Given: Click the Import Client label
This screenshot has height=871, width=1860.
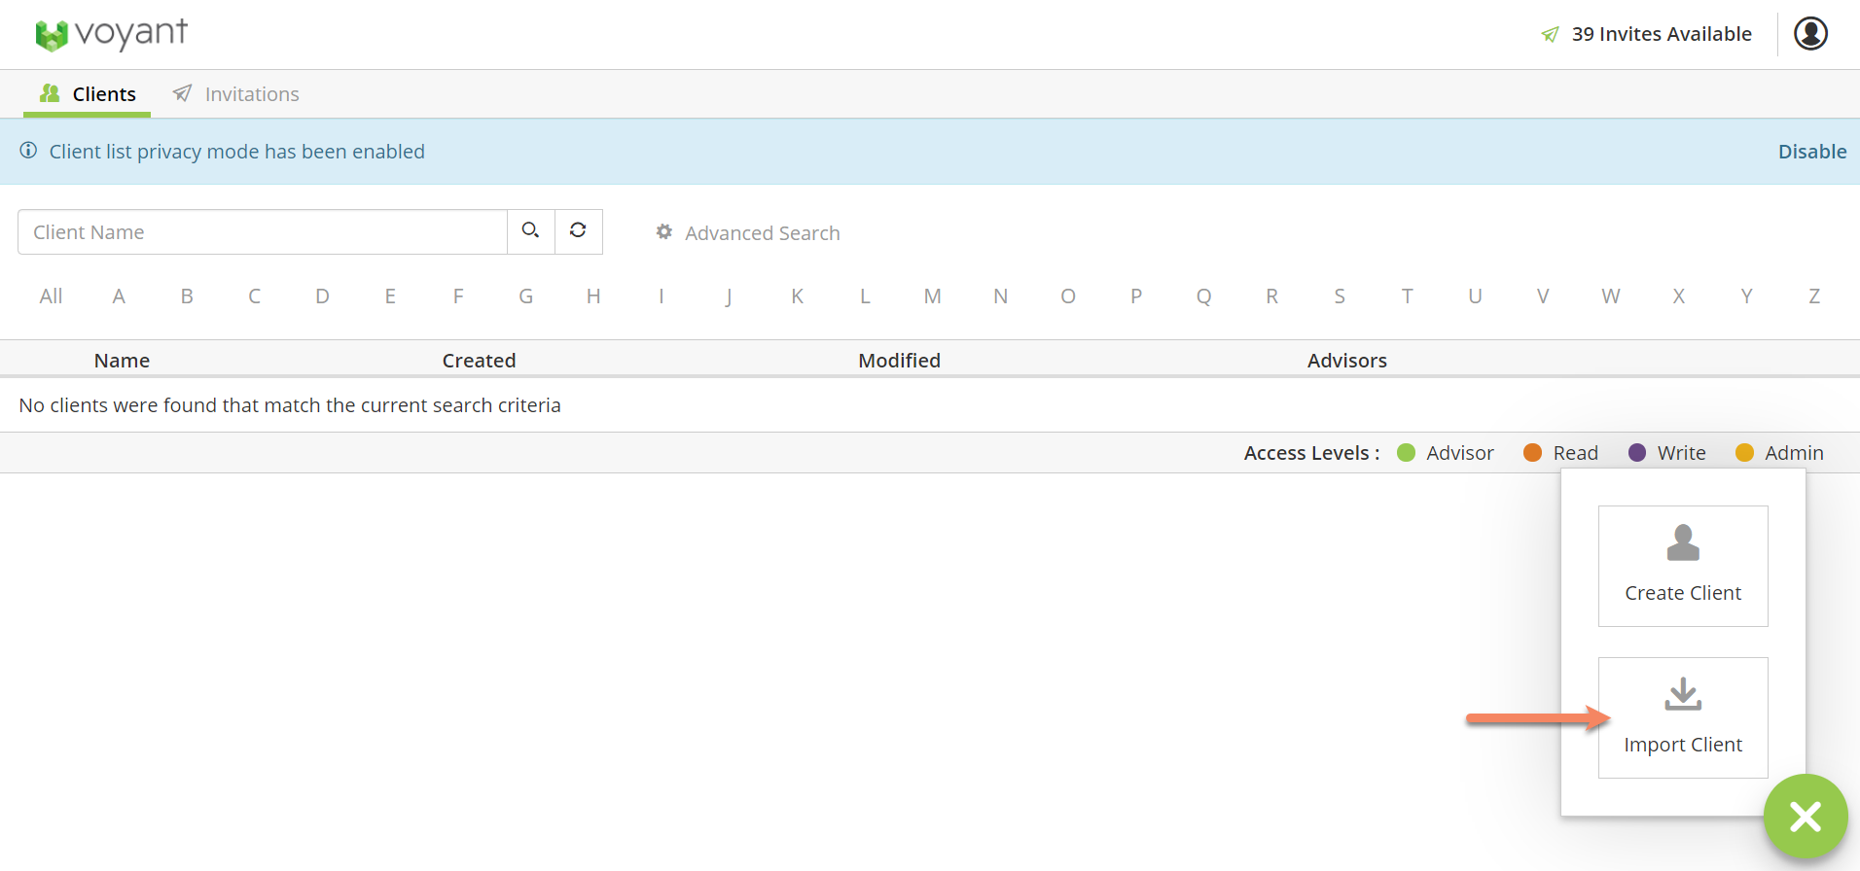Looking at the screenshot, I should [x=1683, y=745].
